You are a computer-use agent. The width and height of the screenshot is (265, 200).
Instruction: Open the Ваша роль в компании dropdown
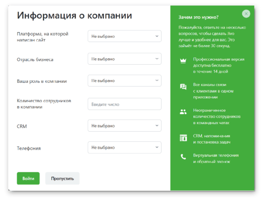click(x=125, y=81)
